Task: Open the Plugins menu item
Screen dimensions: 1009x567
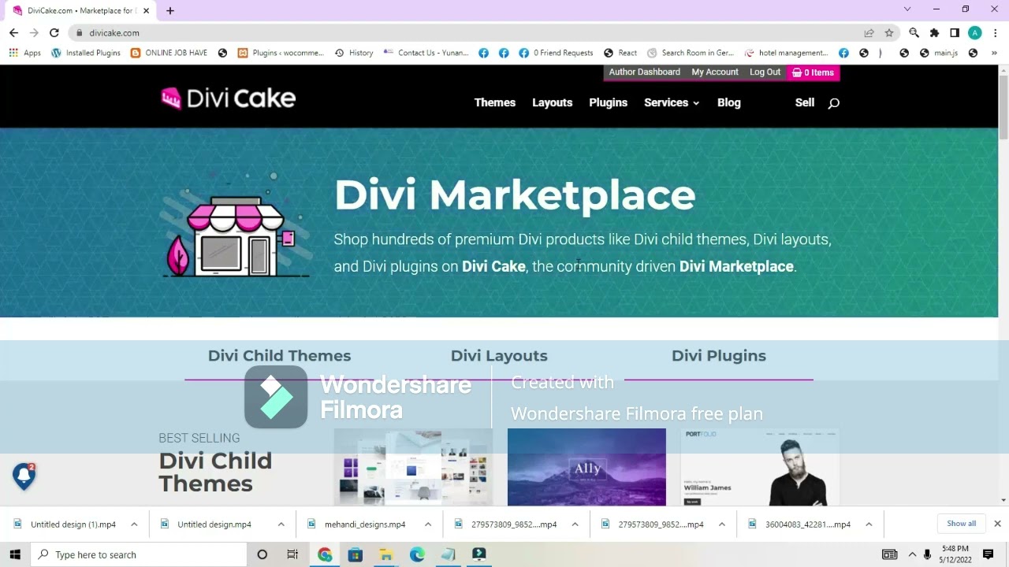Action: pos(608,103)
